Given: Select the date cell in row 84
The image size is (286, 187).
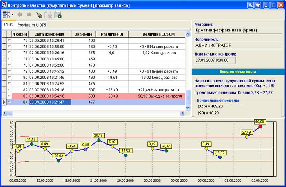Looking at the screenshot, I should tap(49, 102).
